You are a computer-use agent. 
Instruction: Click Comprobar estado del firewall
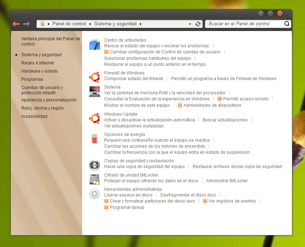[134, 78]
